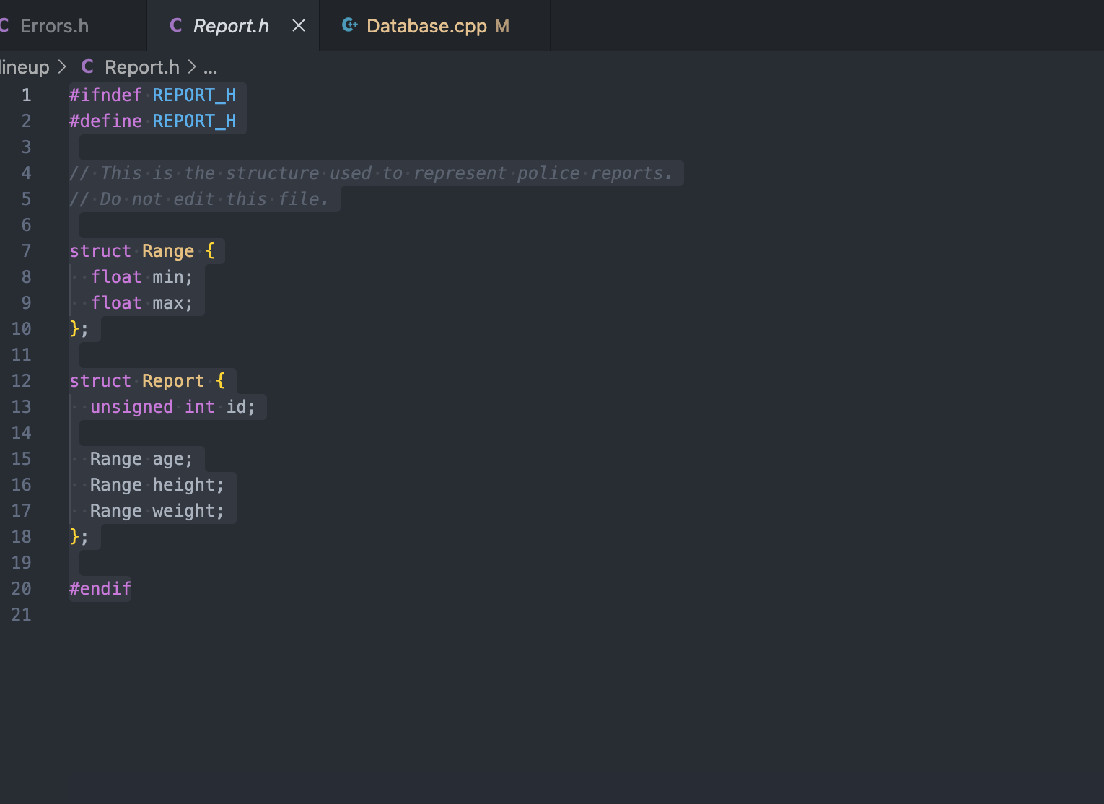Image resolution: width=1104 pixels, height=804 pixels.
Task: Expand the breadcrumb ellipsis after Report.h
Action: pos(210,66)
